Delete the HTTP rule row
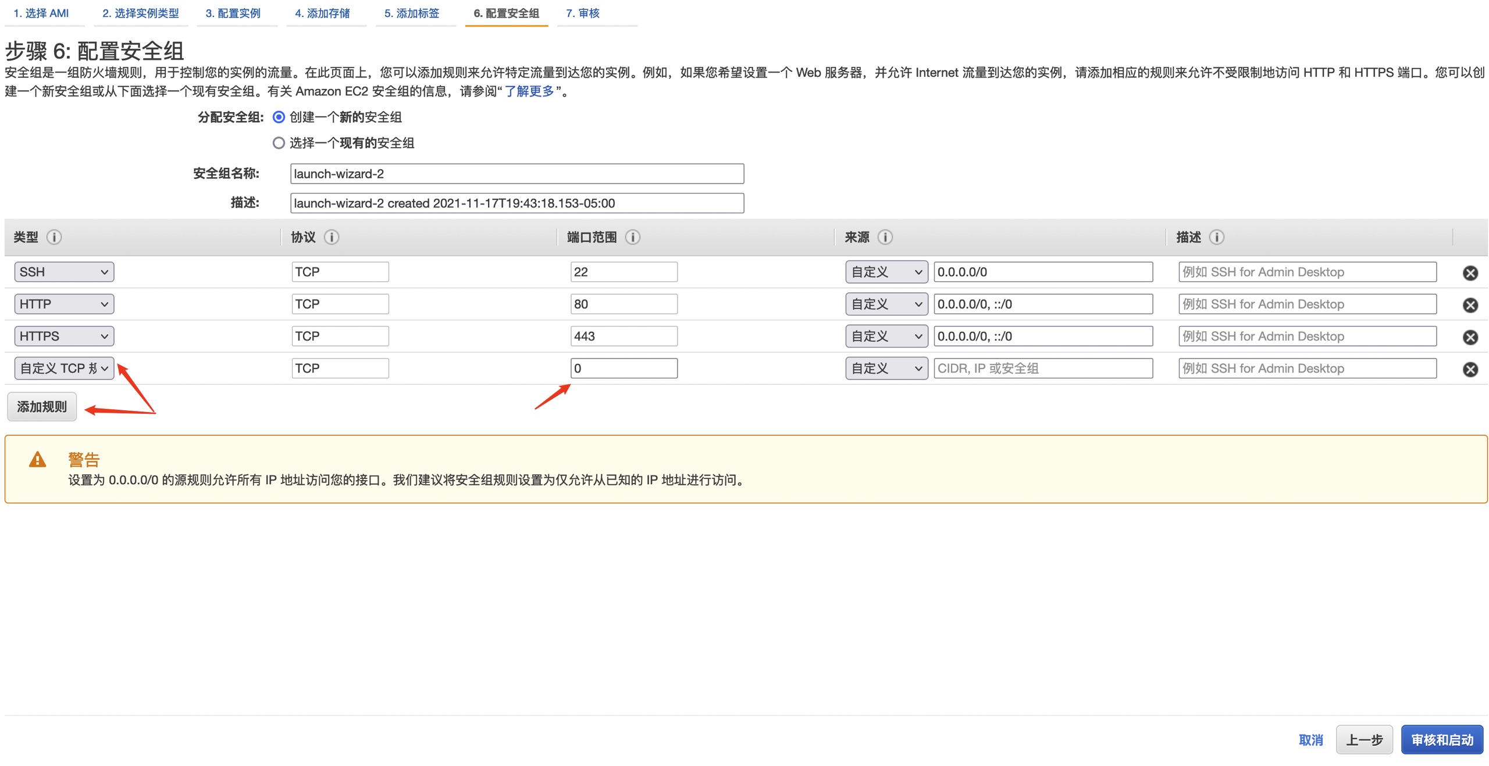Viewport: 1489px width, 766px height. 1470,305
